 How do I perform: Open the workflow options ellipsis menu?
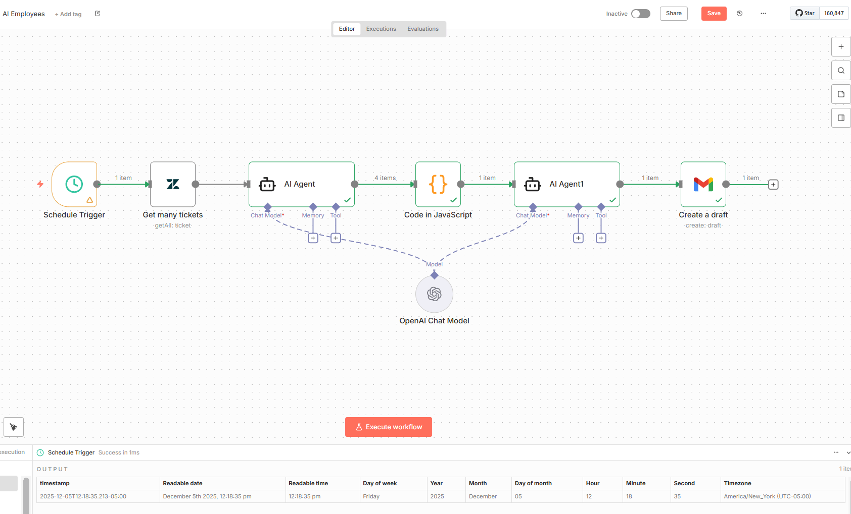click(x=763, y=14)
